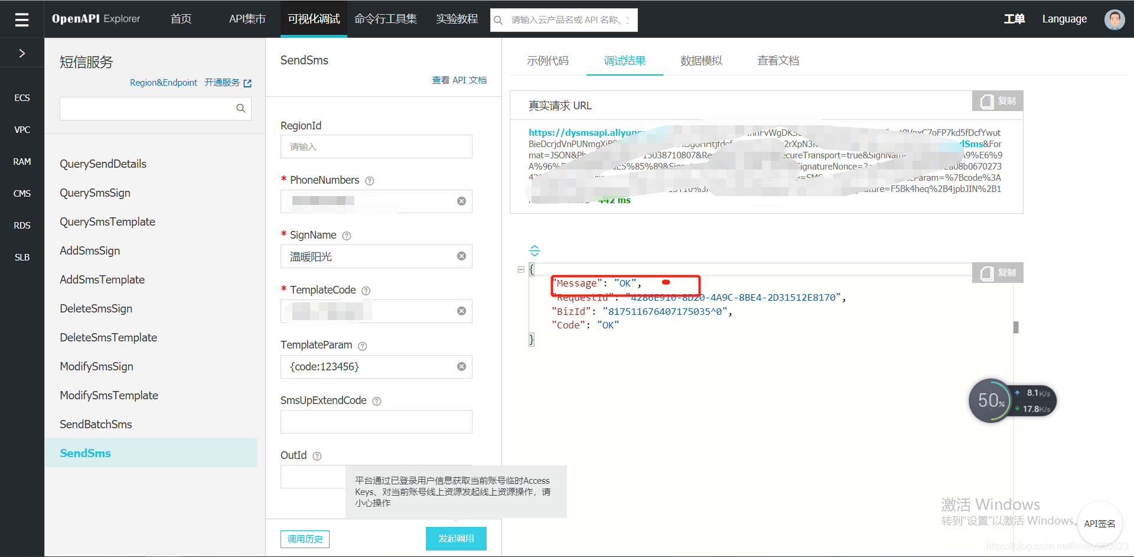Copy the JSON response

tap(998, 273)
